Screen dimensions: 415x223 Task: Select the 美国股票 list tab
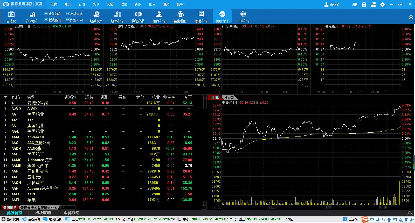(10, 207)
